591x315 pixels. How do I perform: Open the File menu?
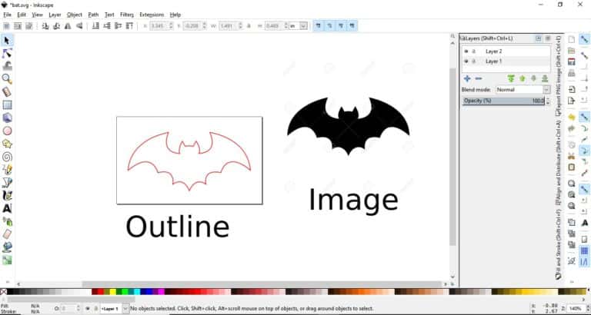7,15
